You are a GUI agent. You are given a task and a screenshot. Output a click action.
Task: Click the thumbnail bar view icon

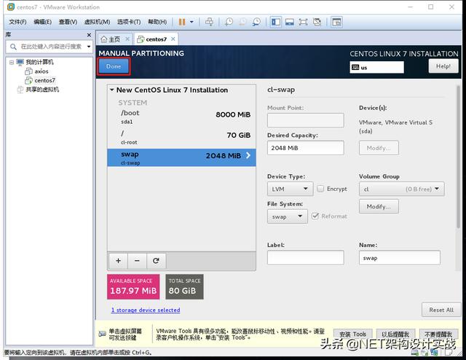point(290,22)
